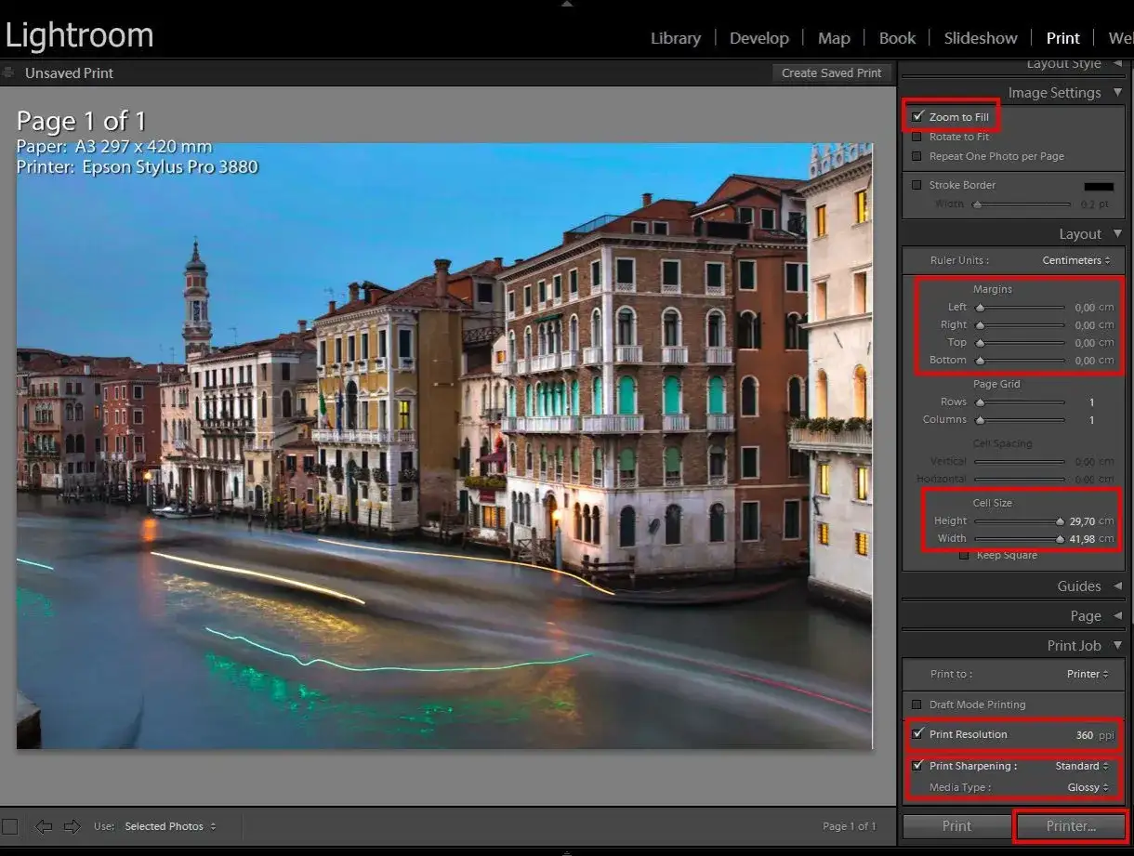
Task: Expand the Guides panel triangle
Action: point(1117,586)
